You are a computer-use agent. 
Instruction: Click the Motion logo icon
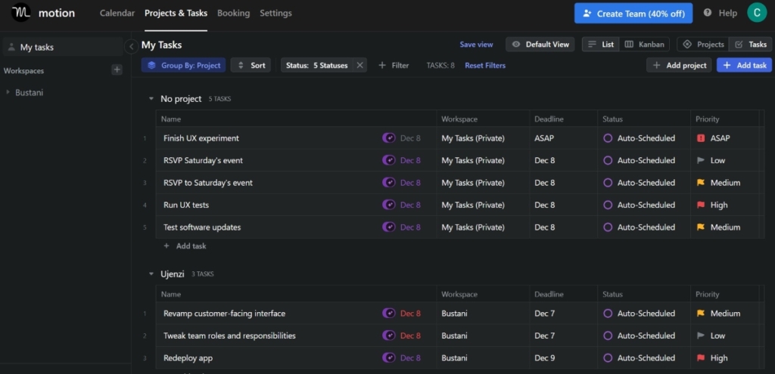point(21,13)
